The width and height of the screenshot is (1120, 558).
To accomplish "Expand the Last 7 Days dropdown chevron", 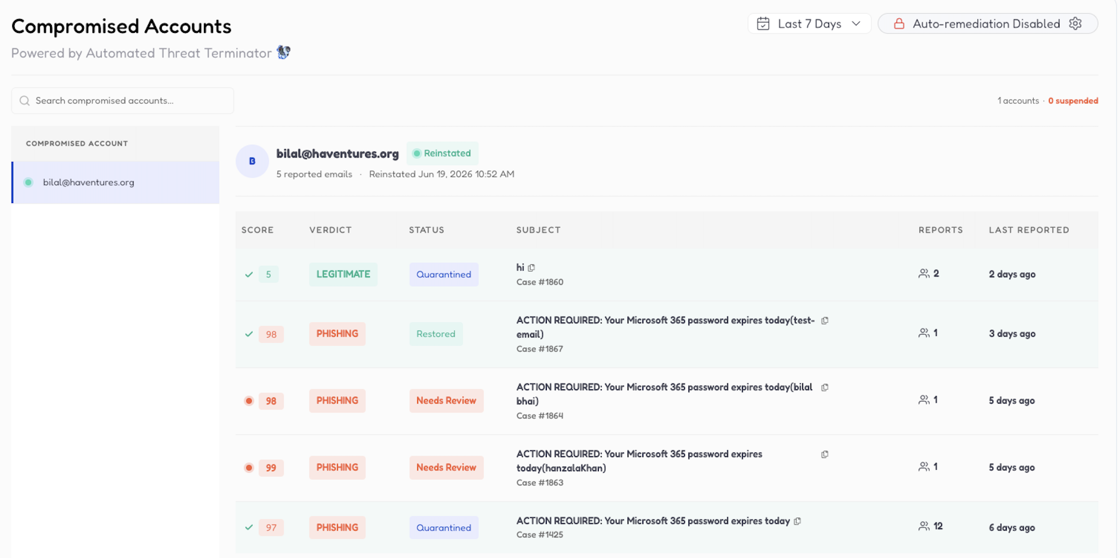I will coord(856,24).
